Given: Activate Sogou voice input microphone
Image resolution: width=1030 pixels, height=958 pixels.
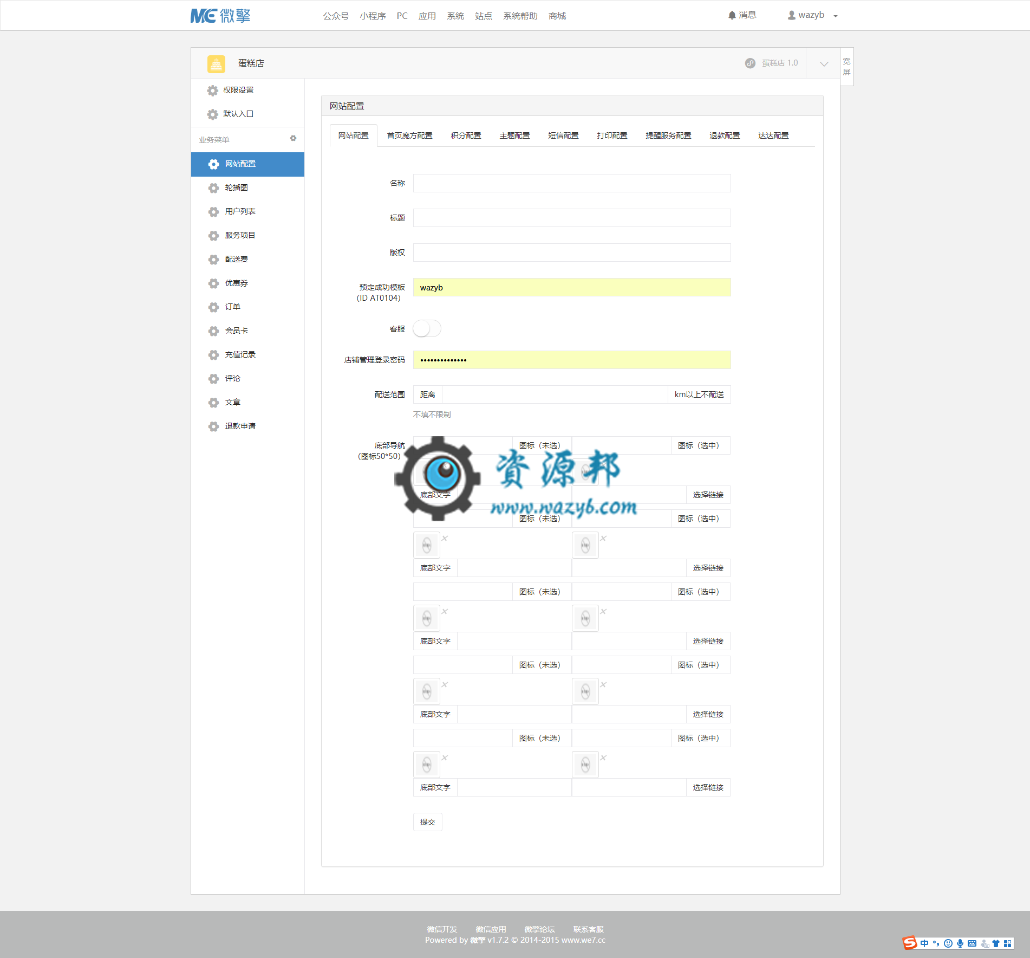Looking at the screenshot, I should [x=960, y=943].
